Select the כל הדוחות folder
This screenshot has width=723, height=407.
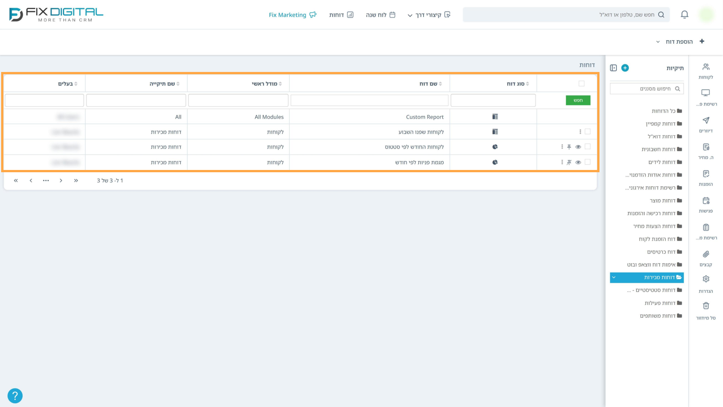[667, 111]
